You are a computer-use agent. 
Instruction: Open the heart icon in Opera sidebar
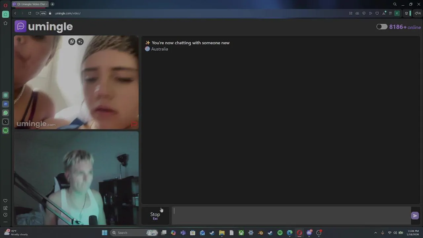pos(5,201)
